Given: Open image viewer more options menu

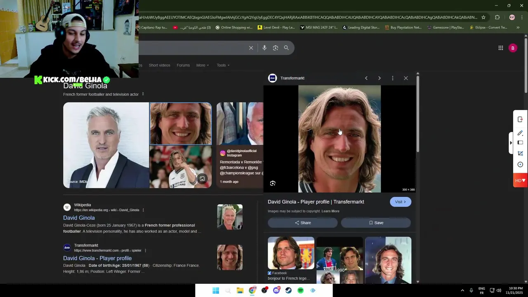Looking at the screenshot, I should coord(393,78).
